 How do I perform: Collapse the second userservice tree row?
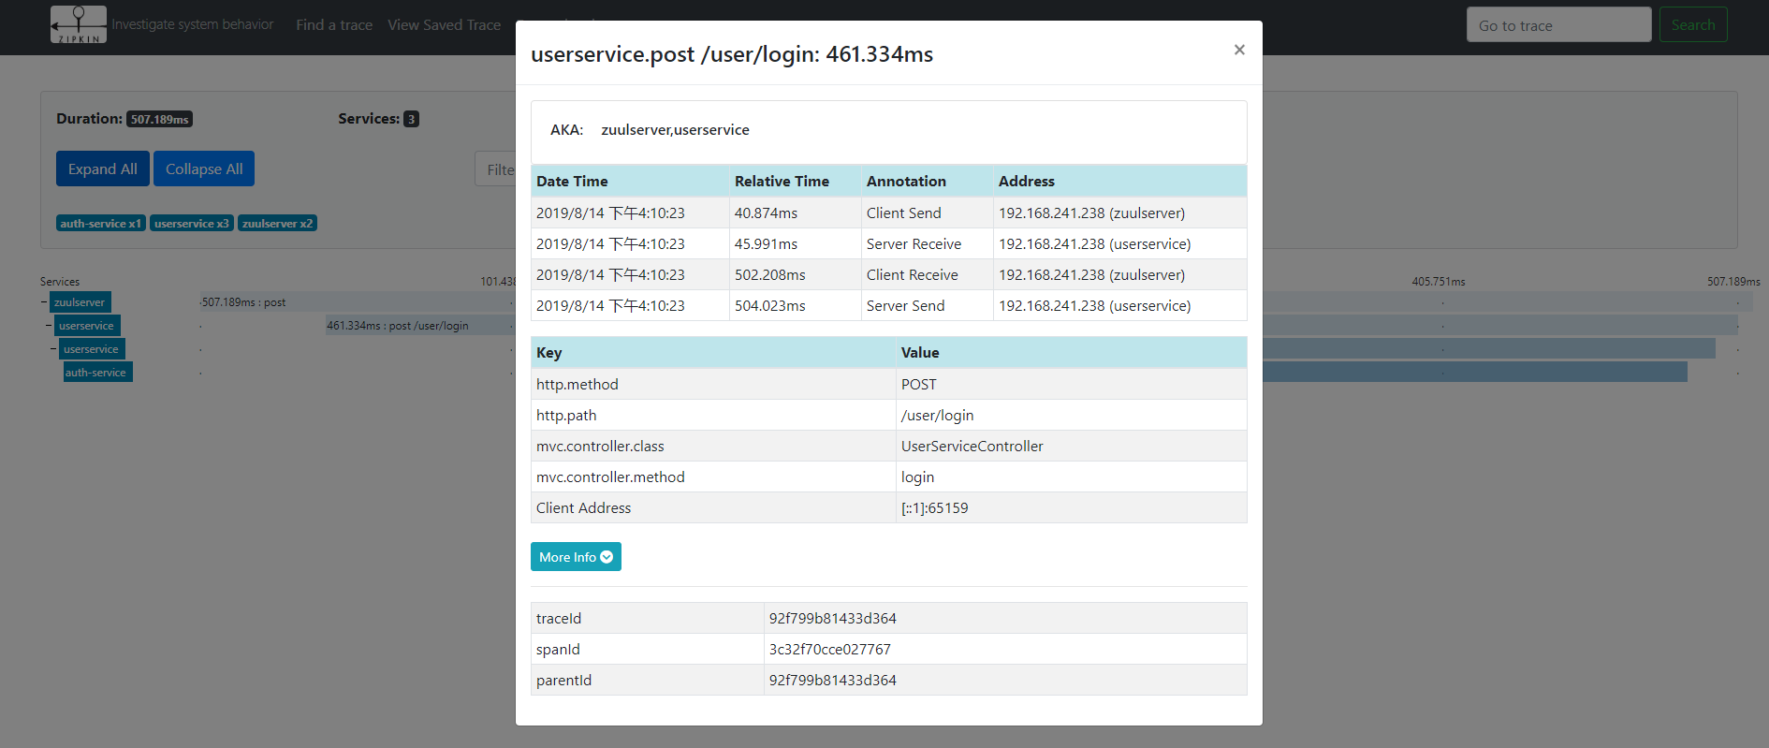(x=53, y=349)
